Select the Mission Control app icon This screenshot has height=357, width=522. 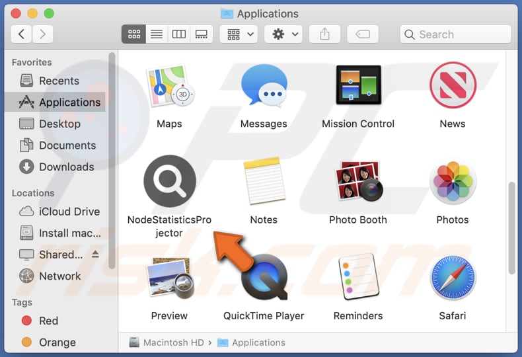pyautogui.click(x=358, y=85)
